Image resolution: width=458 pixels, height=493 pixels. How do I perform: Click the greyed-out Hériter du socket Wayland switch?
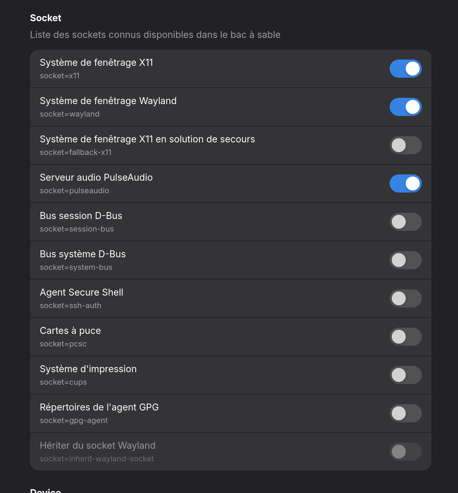tap(405, 452)
